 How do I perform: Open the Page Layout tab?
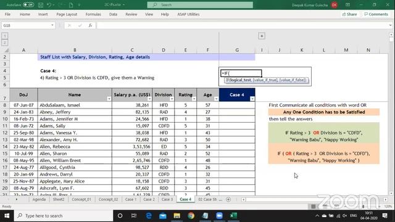(67, 14)
